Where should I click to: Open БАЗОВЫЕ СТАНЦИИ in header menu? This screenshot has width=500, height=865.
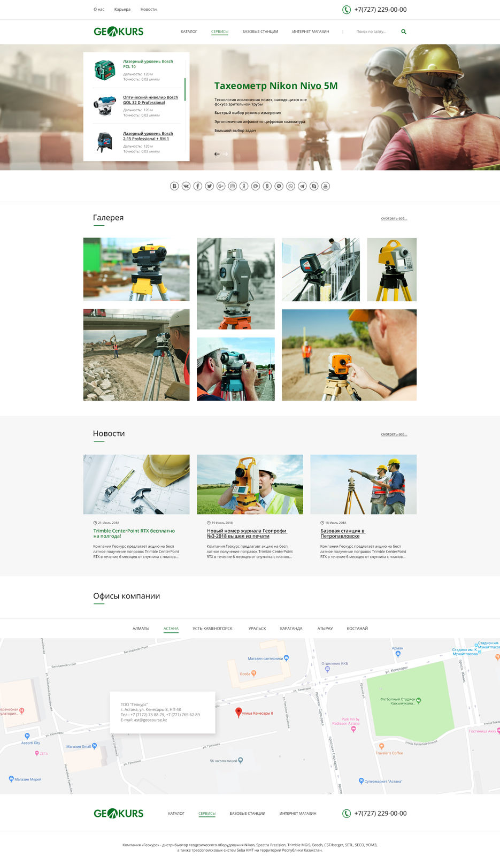point(260,32)
